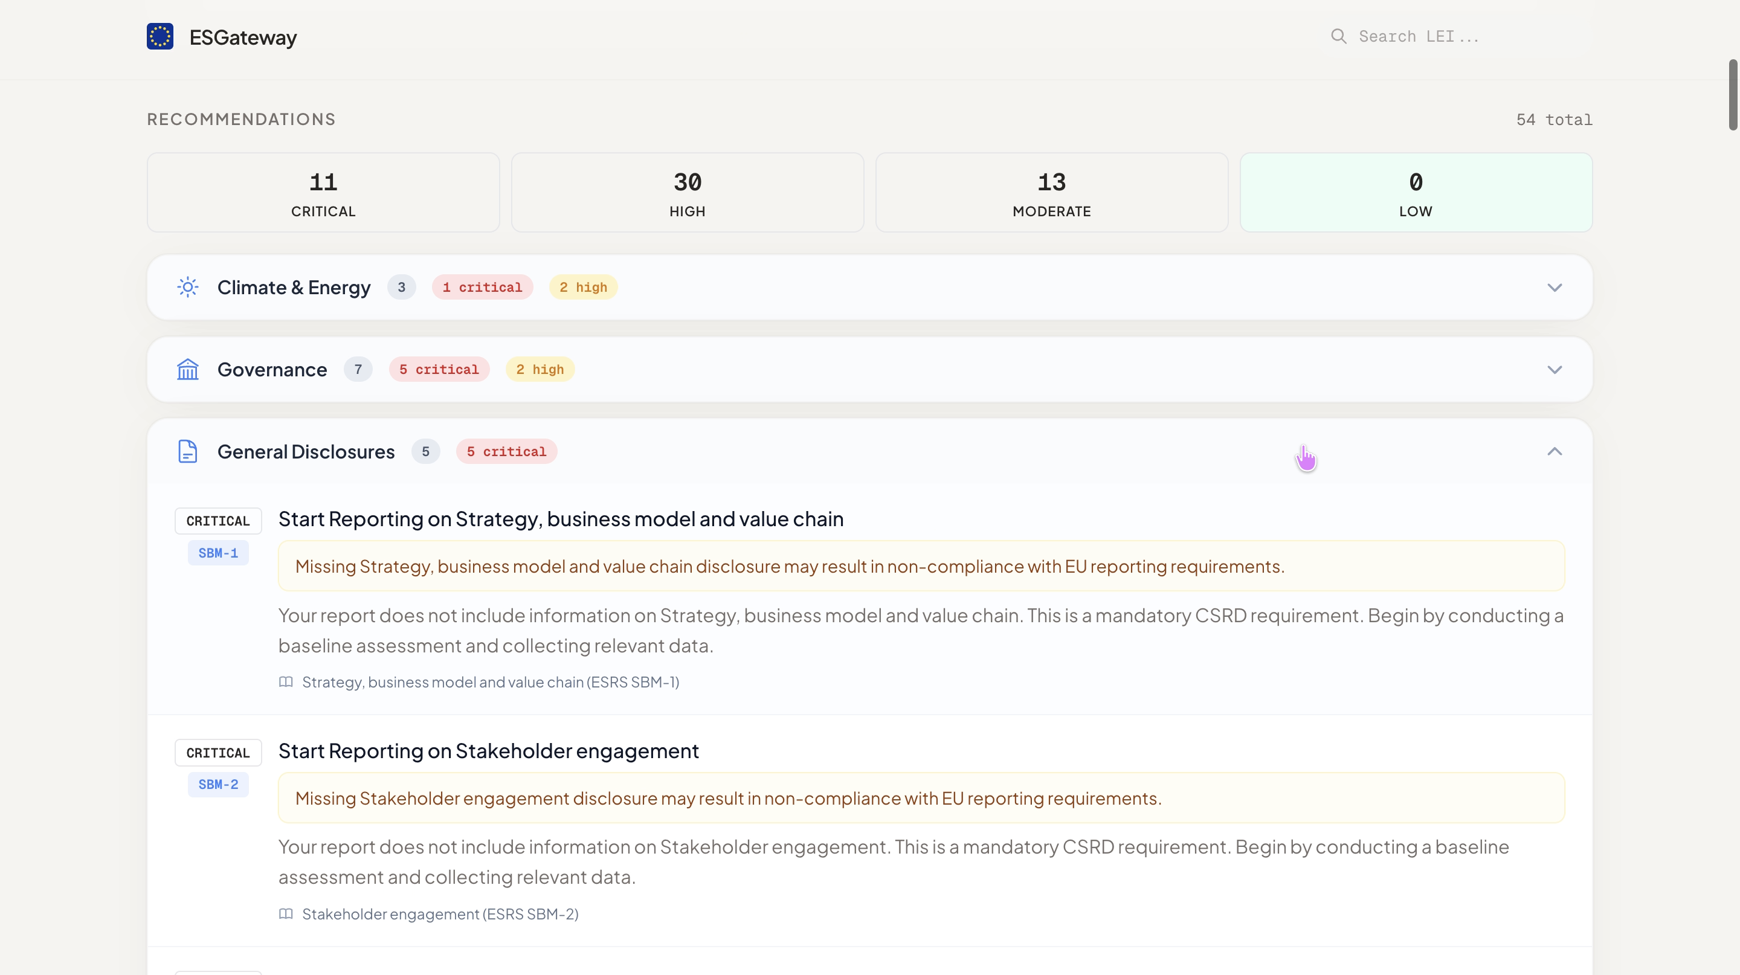The height and width of the screenshot is (975, 1740).
Task: Click the Governance building icon
Action: pyautogui.click(x=187, y=369)
